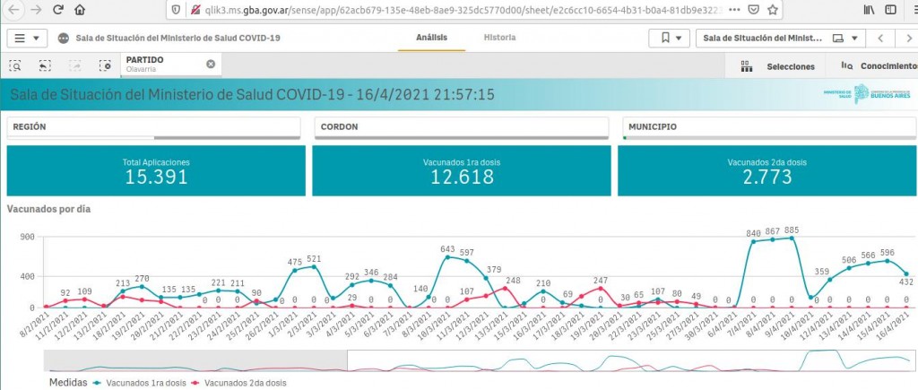Open the bookmarks dropdown

670,38
